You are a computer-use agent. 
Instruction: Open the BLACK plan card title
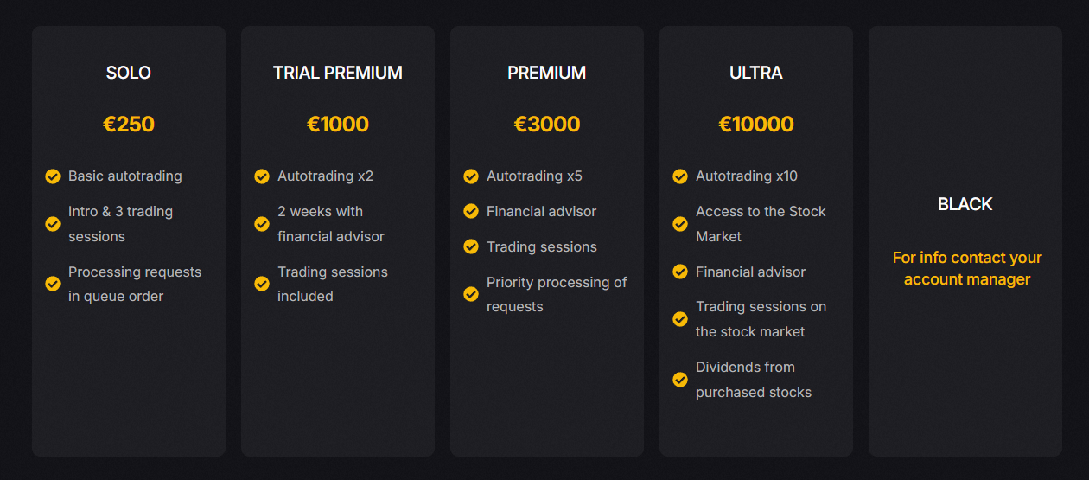coord(965,204)
